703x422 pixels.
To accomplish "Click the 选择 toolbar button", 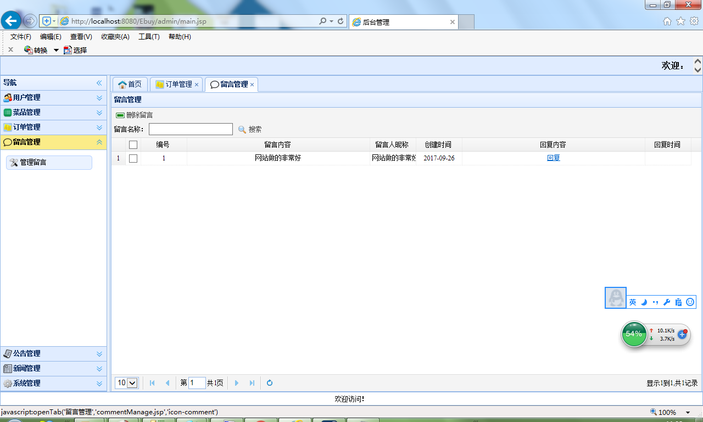I will tap(75, 50).
